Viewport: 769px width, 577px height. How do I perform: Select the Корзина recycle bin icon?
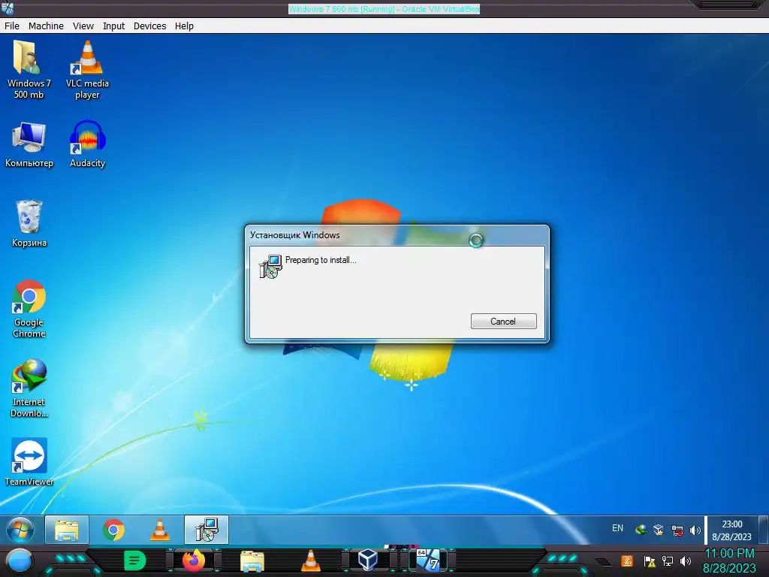pyautogui.click(x=29, y=223)
